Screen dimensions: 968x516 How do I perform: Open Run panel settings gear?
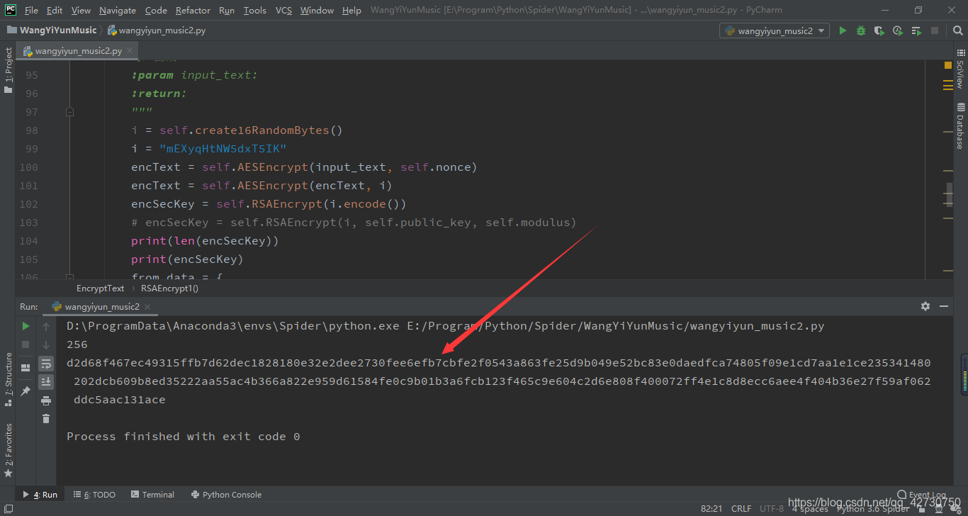(x=925, y=306)
